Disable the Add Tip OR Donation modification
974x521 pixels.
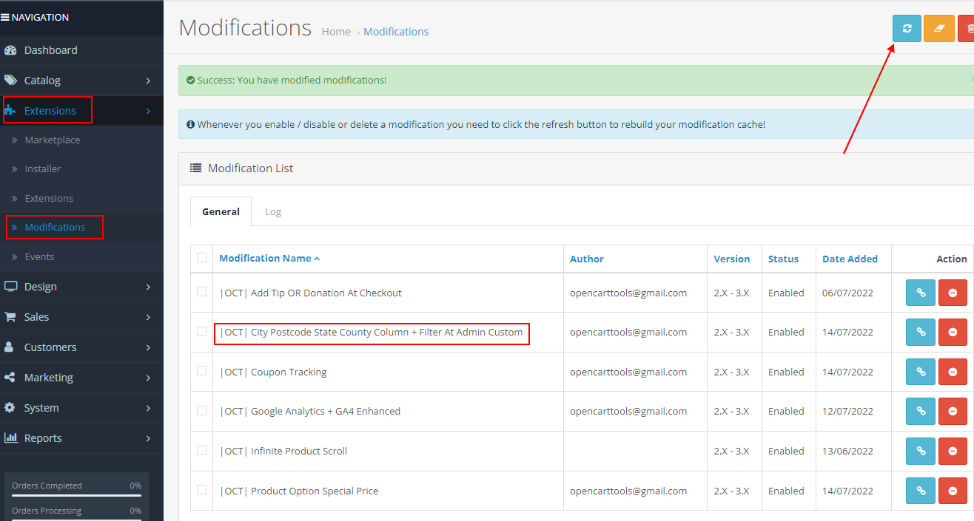pos(953,293)
